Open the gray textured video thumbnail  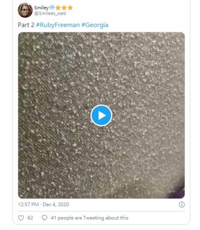(101, 115)
